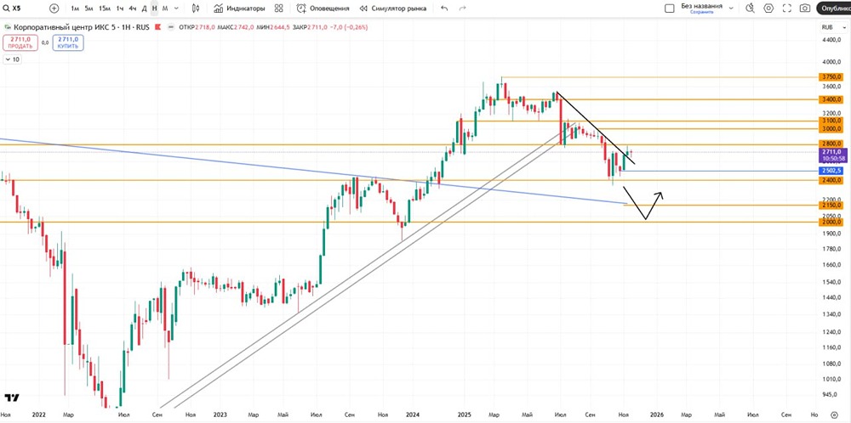Image resolution: width=851 pixels, height=423 pixels.
Task: Toggle the layout square icon
Action: tap(668, 8)
